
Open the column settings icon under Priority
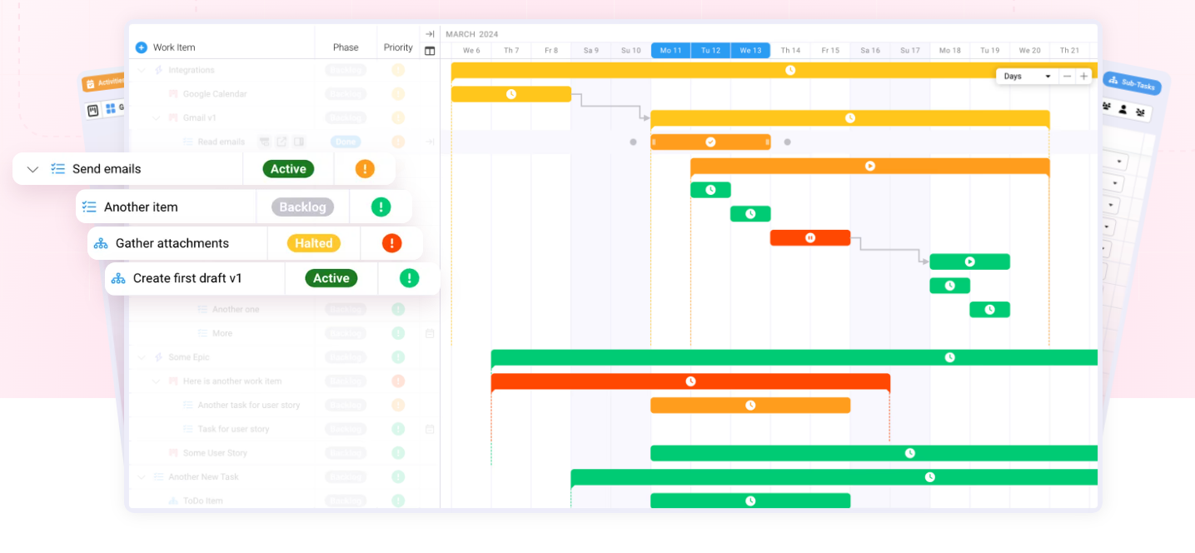[x=430, y=52]
